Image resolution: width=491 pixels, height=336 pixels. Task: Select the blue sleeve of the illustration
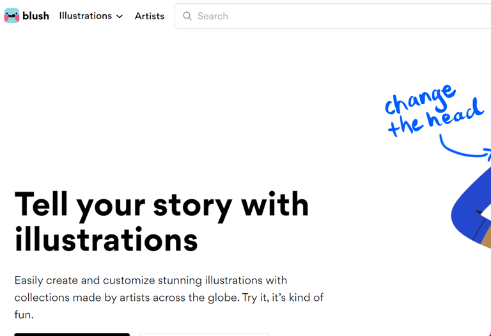pyautogui.click(x=471, y=205)
